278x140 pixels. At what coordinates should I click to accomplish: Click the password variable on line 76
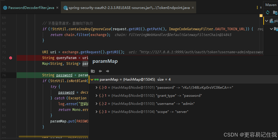click(64, 75)
